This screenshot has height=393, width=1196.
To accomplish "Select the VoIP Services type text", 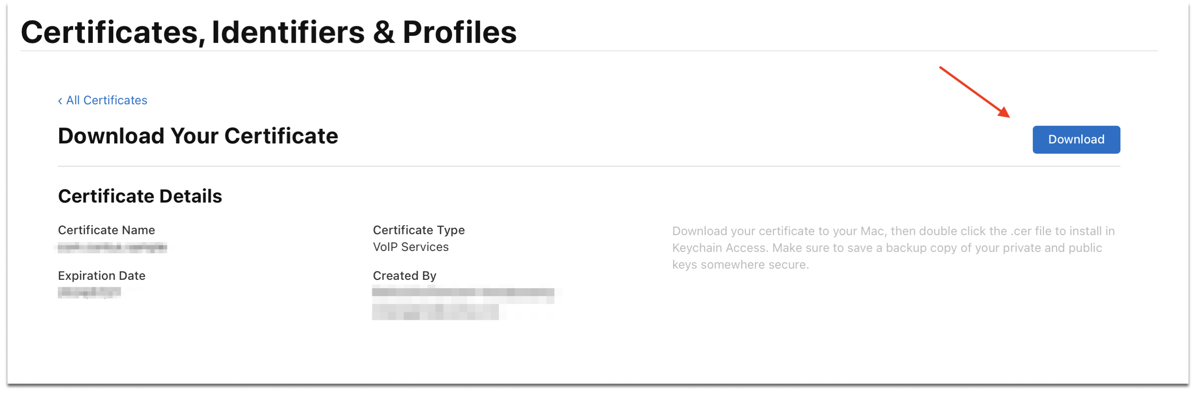I will coord(410,247).
